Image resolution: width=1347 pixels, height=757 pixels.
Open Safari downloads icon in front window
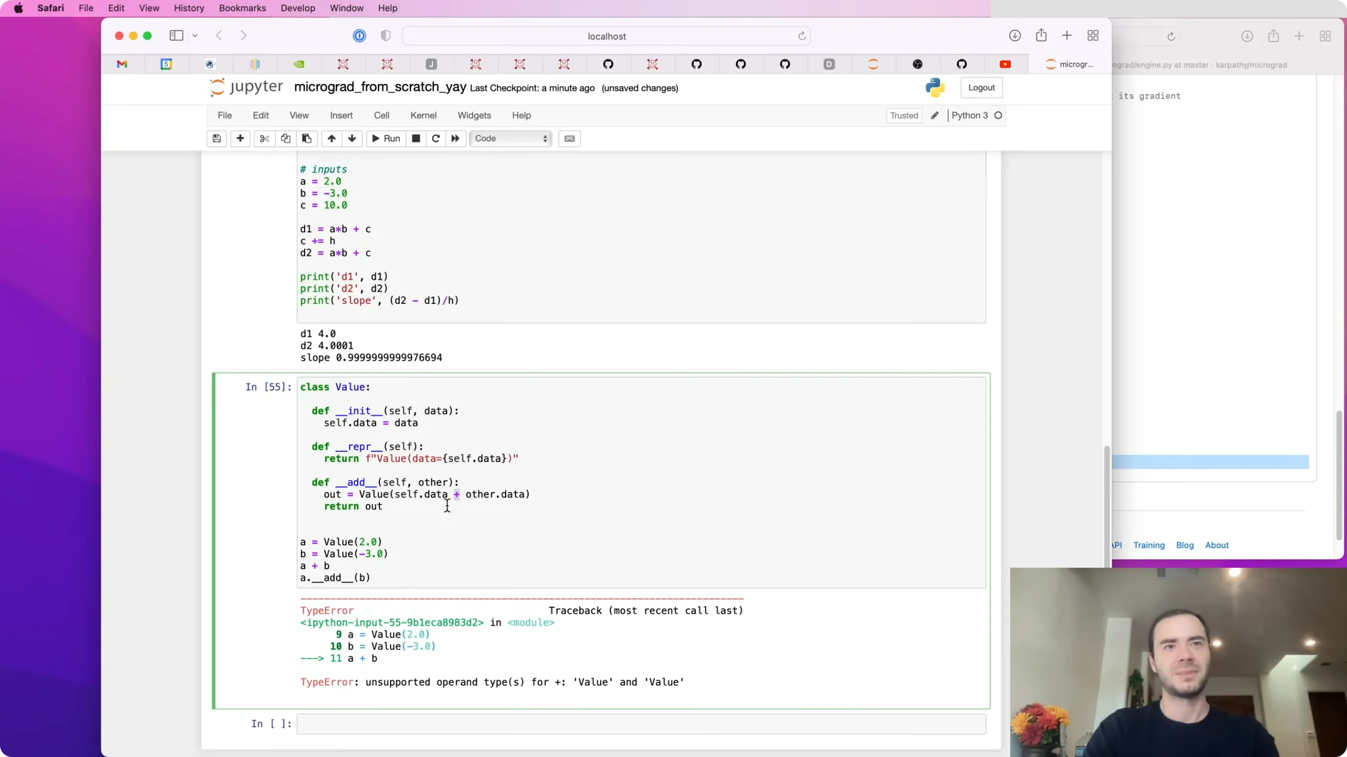point(1014,36)
